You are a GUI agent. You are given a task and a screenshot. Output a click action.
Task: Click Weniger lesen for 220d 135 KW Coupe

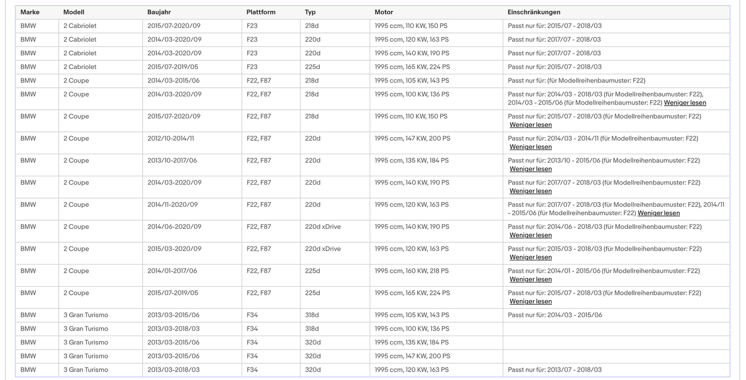pyautogui.click(x=531, y=169)
